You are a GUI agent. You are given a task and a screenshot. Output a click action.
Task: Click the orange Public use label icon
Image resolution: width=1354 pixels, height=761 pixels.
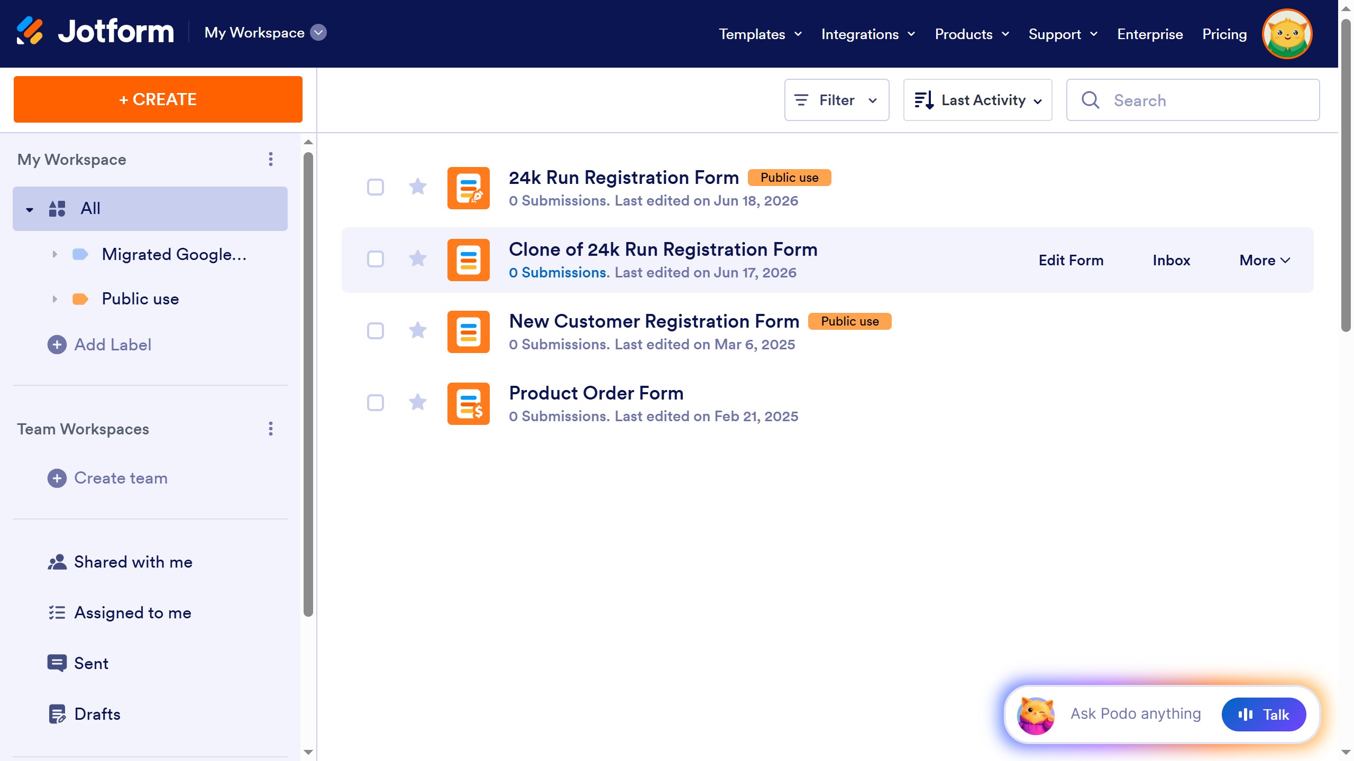[80, 299]
